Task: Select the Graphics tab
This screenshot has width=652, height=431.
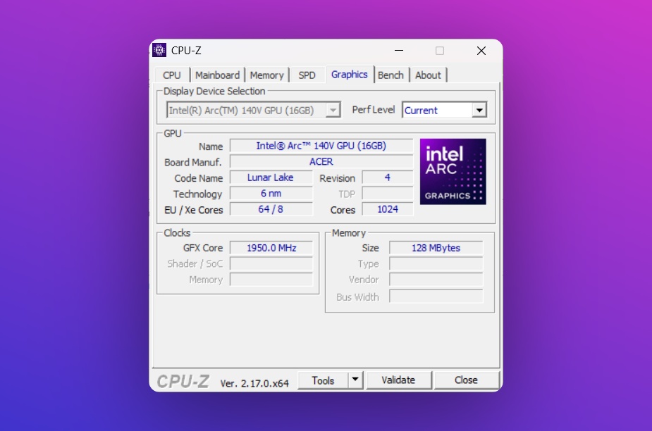Action: 350,75
